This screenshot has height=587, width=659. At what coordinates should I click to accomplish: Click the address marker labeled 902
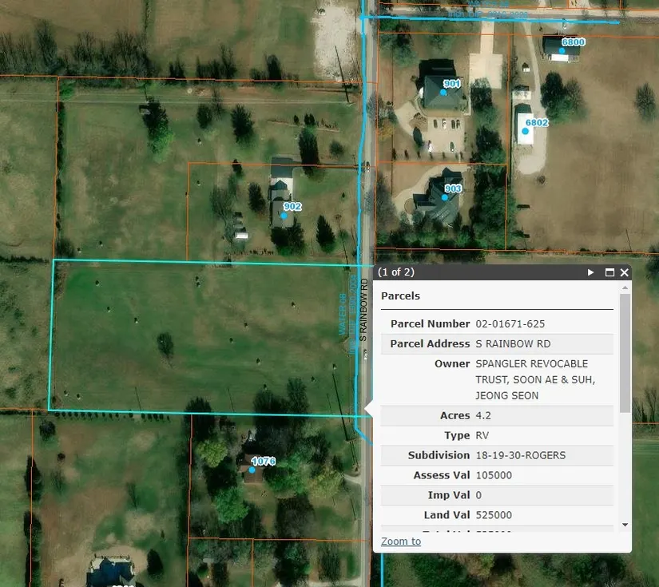(284, 216)
